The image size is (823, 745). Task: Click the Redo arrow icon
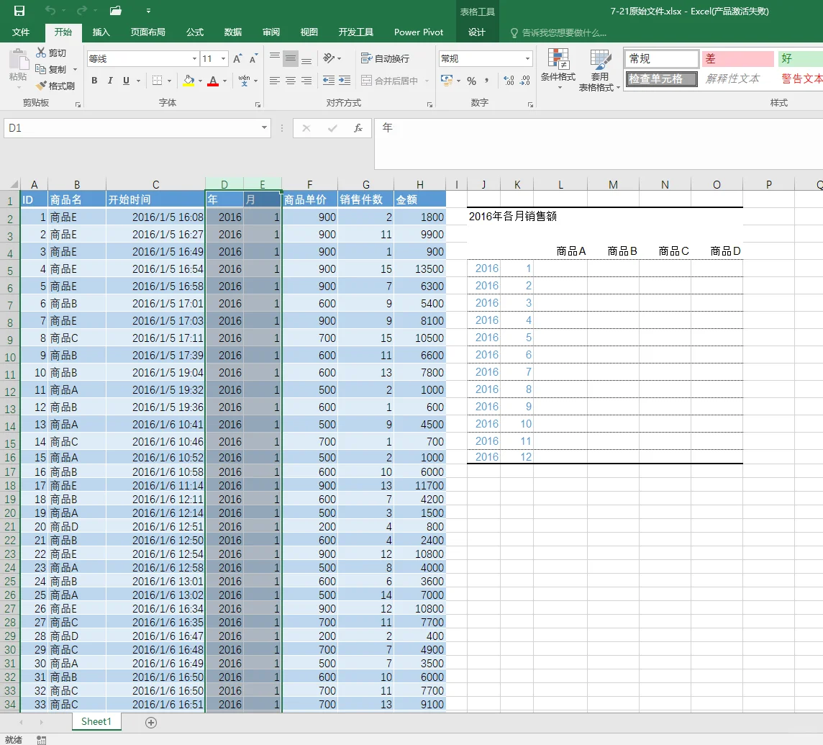click(82, 11)
